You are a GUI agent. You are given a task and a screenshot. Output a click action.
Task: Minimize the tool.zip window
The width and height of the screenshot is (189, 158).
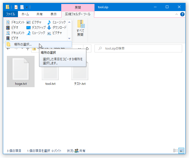click(155, 7)
